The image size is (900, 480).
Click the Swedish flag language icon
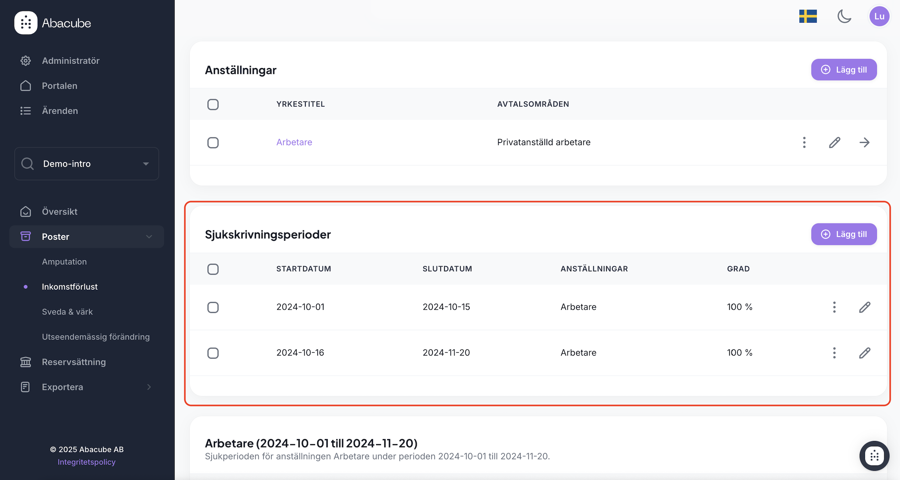pyautogui.click(x=808, y=17)
